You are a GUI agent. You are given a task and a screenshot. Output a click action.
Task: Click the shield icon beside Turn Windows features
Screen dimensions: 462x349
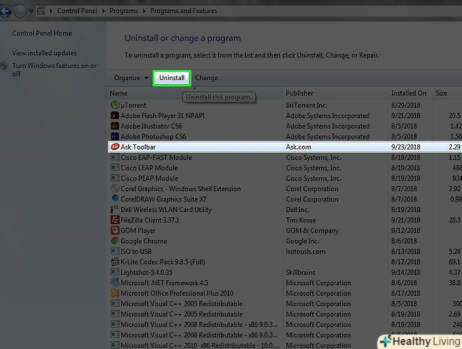[4, 66]
